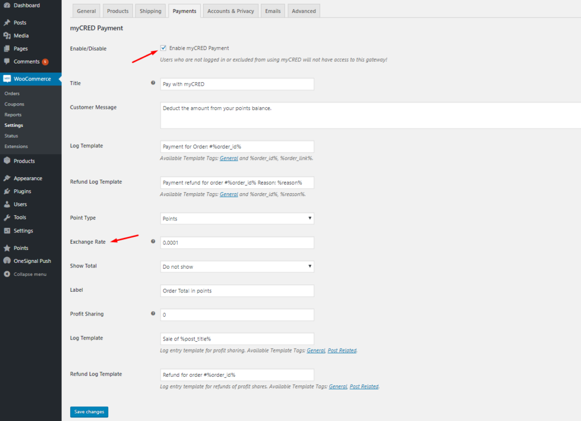581x421 pixels.
Task: Click the Payment for Order log template field
Action: [237, 147]
